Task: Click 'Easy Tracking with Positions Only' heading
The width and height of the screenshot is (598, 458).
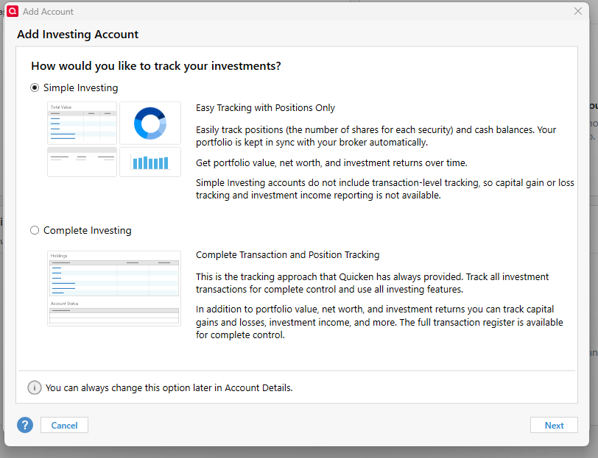Action: tap(265, 108)
